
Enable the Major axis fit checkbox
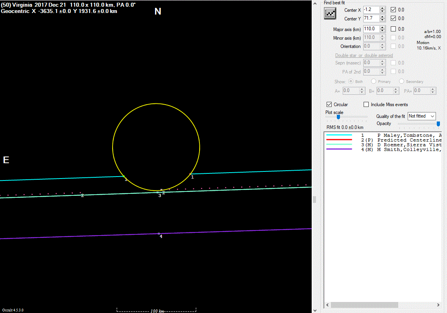tap(393, 29)
